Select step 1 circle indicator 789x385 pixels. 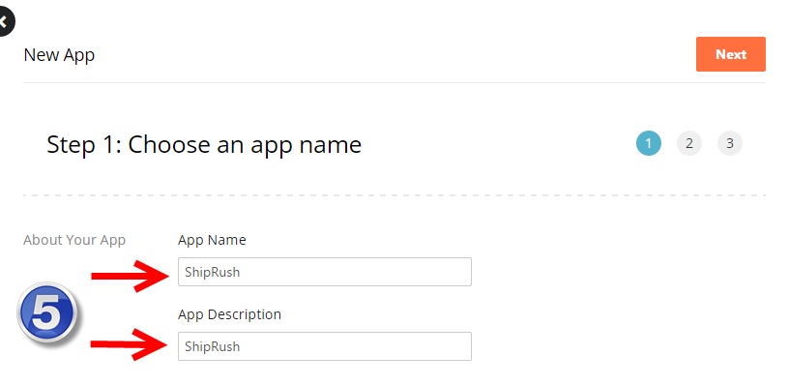coord(649,144)
